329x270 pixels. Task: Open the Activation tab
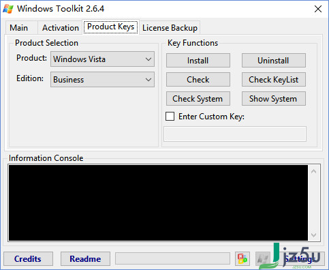(61, 28)
